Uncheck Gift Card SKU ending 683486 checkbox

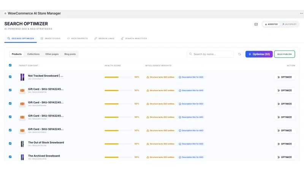pos(10,103)
